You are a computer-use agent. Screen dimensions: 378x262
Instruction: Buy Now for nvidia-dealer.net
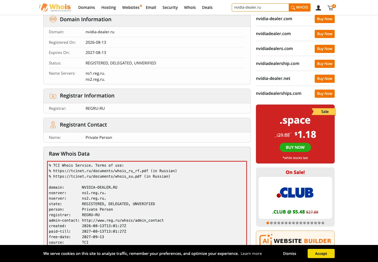pyautogui.click(x=325, y=79)
